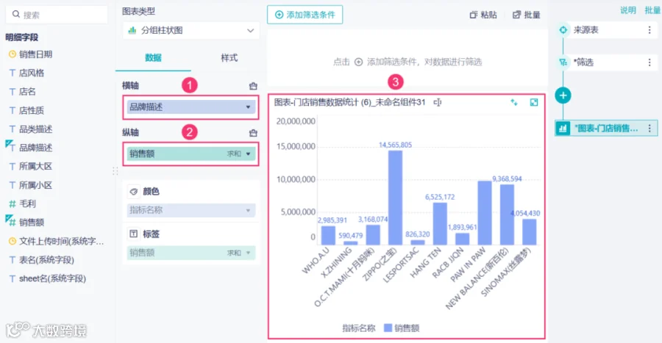Viewport: 662px width, 343px height.
Task: Open the 品牌描述 horizontal axis dropdown
Action: tap(191, 107)
